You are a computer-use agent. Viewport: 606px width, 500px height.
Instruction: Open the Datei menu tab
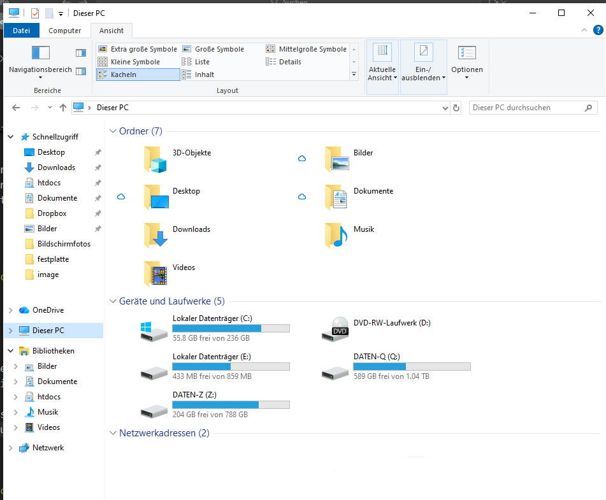22,31
